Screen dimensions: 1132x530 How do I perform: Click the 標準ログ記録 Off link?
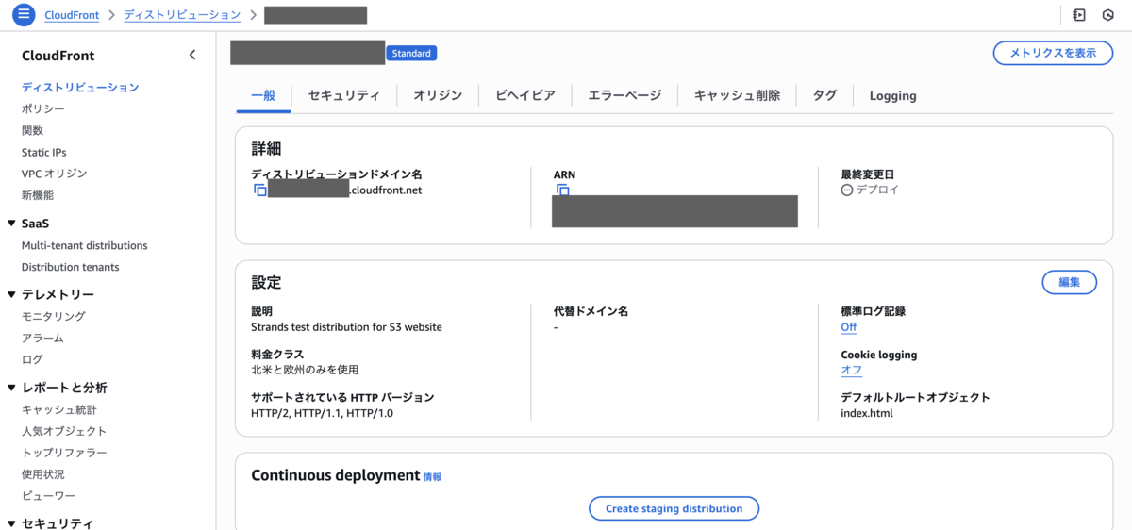click(849, 327)
